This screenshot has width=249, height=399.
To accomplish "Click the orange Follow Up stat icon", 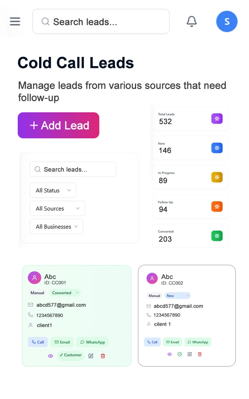I will [217, 207].
